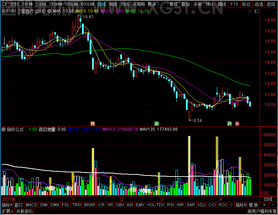This screenshot has width=278, height=215.
Task: Click the 榜 marker on the chart
Action: 92,123
